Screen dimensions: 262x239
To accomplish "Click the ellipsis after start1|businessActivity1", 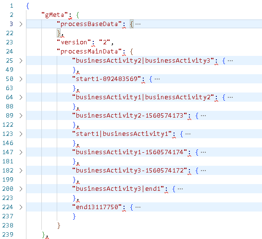I will [x=188, y=134].
